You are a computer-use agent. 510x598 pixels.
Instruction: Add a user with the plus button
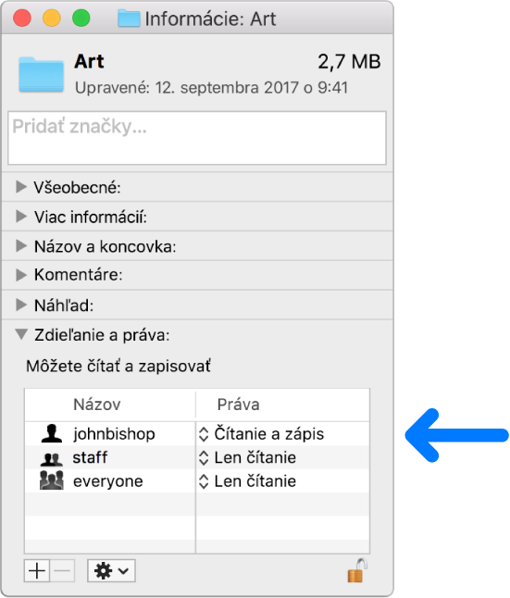tap(37, 571)
